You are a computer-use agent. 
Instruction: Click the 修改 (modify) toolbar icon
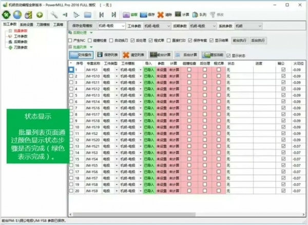click(217, 15)
